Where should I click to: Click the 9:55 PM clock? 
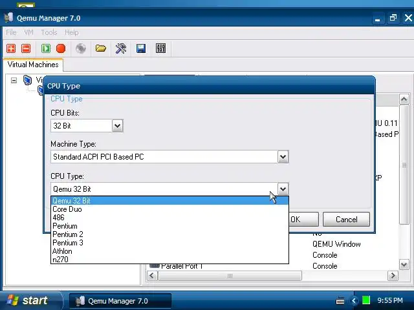point(390,300)
